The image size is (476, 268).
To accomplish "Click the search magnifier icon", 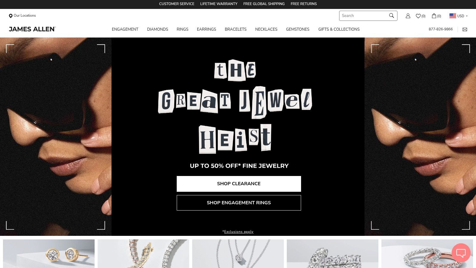I will tap(392, 15).
